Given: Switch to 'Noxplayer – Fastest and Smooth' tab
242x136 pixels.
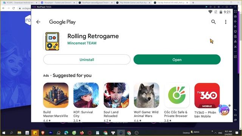Looking at the screenshot, I should pyautogui.click(x=58, y=3).
